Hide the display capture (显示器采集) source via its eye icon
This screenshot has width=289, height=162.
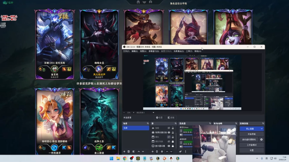pyautogui.click(x=169, y=146)
